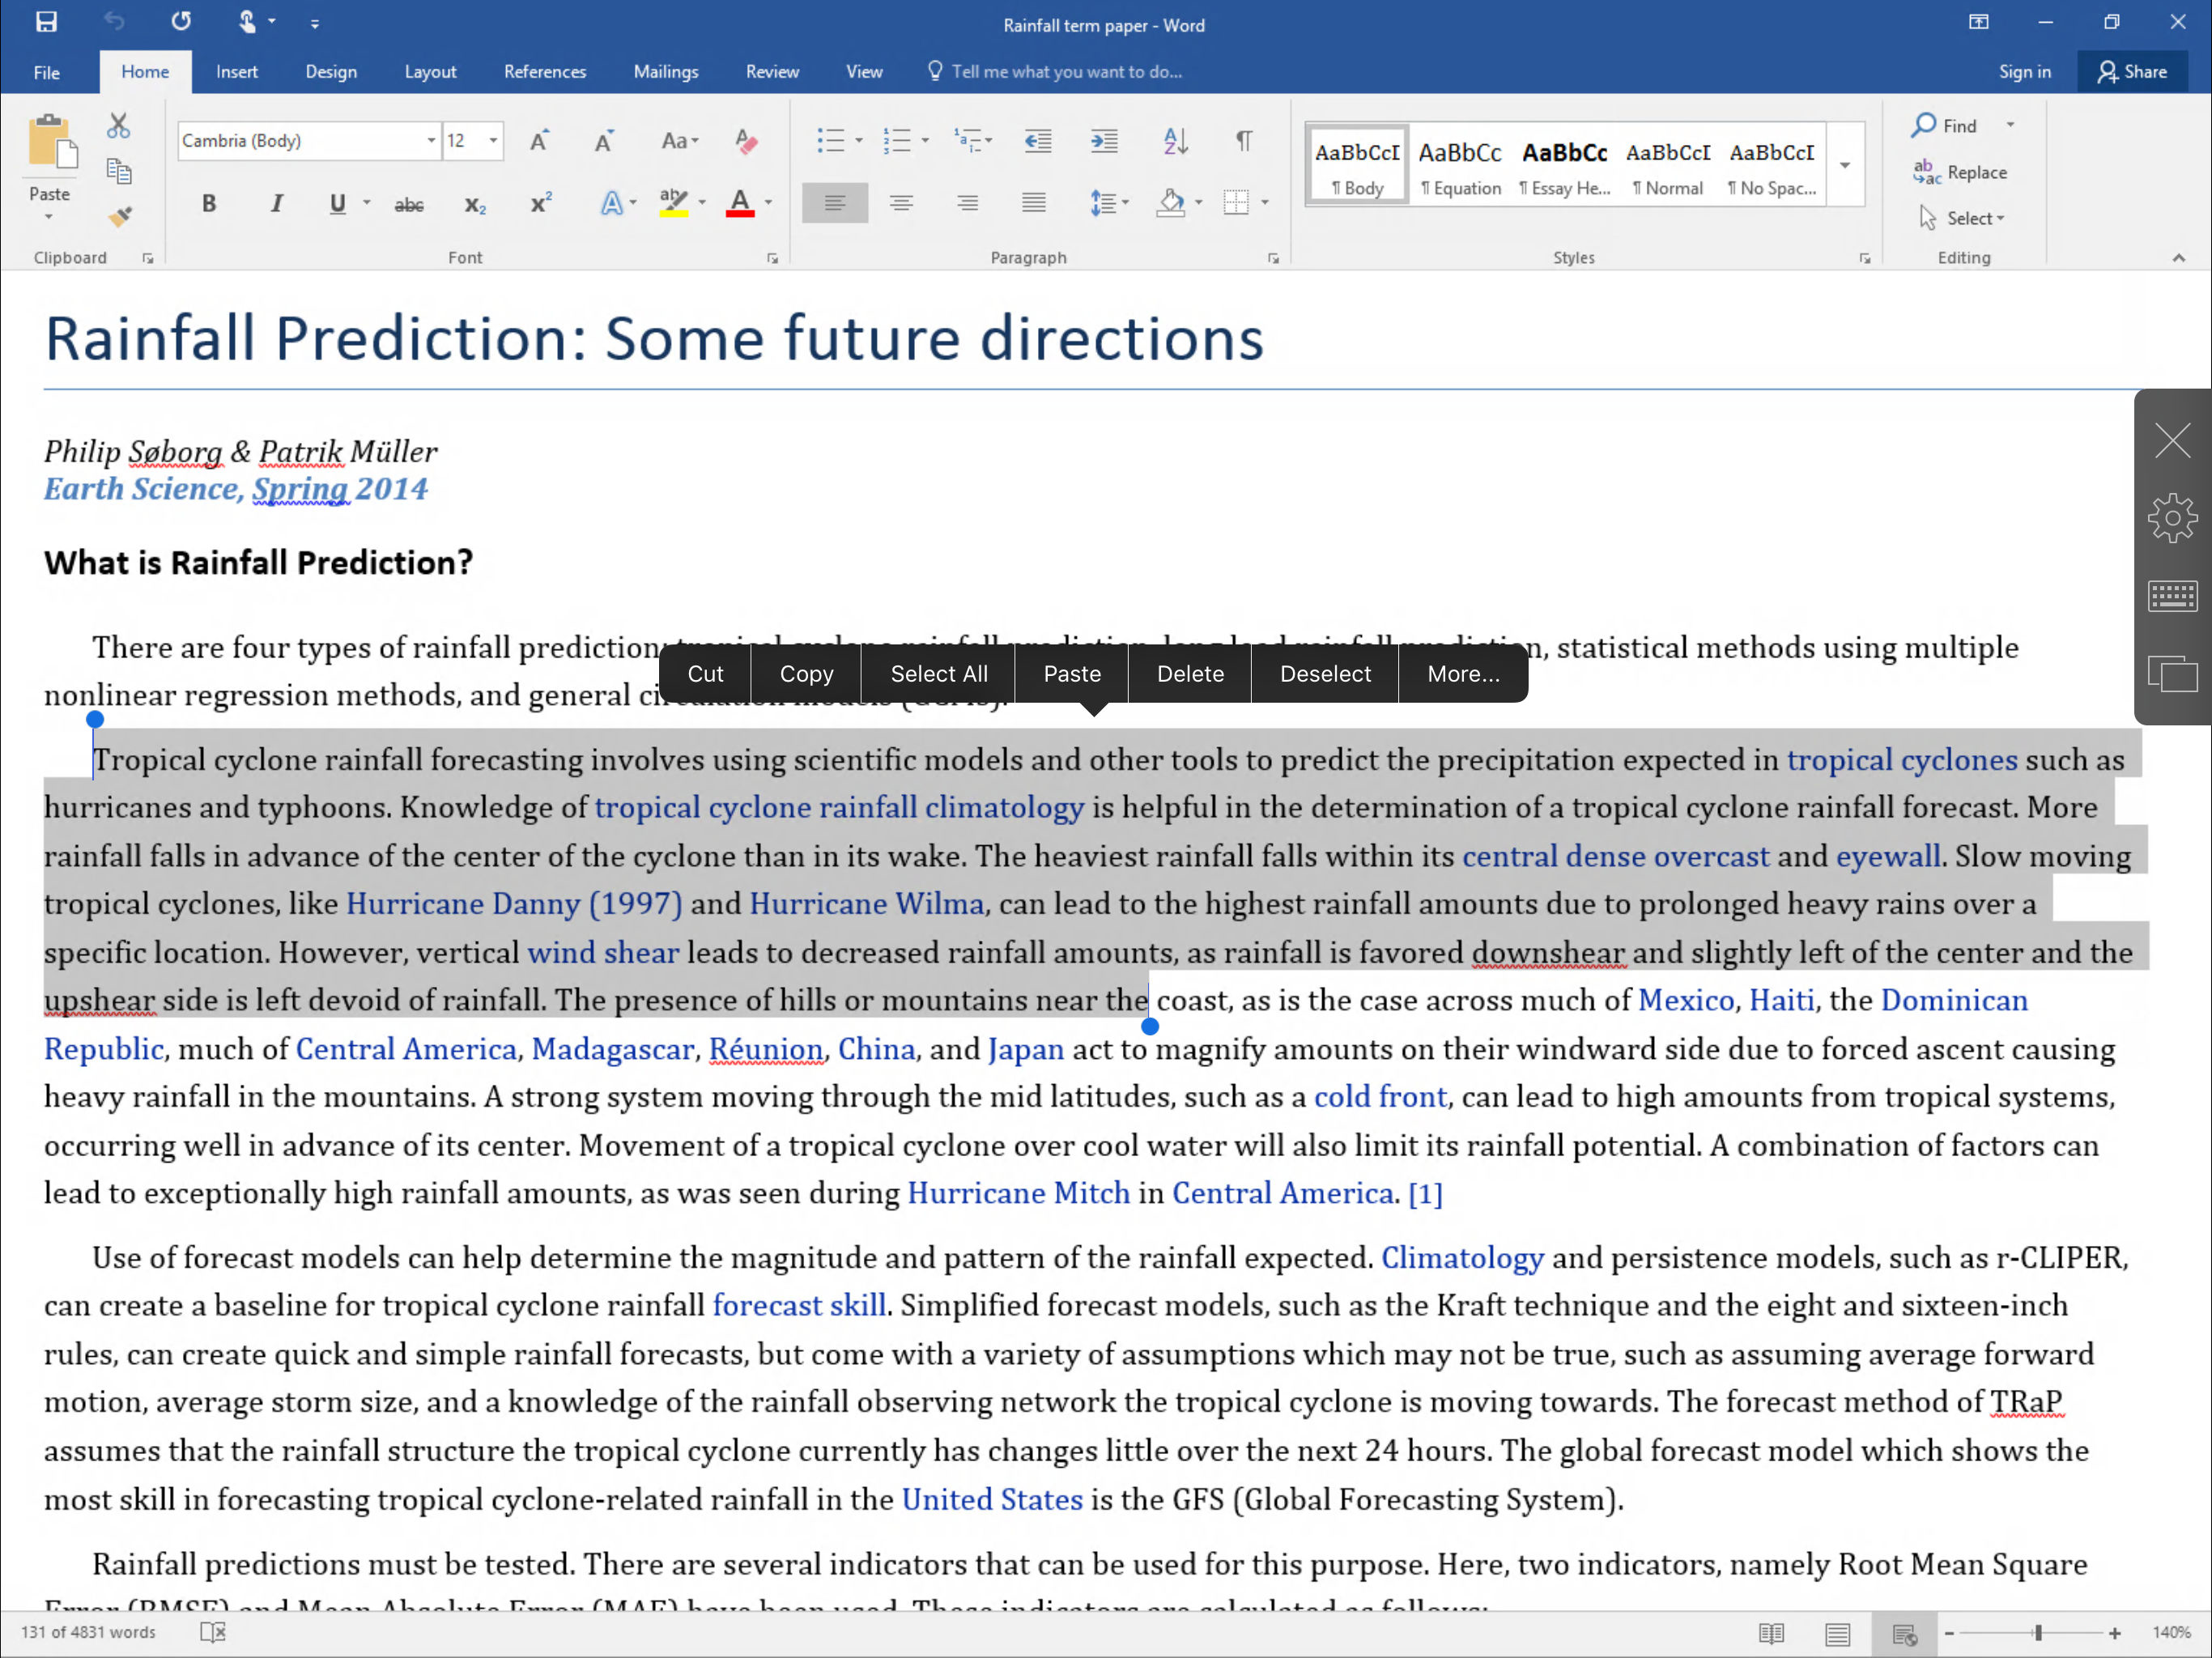Viewport: 2212px width, 1658px height.
Task: Click More... in popup menu
Action: coord(1463,674)
